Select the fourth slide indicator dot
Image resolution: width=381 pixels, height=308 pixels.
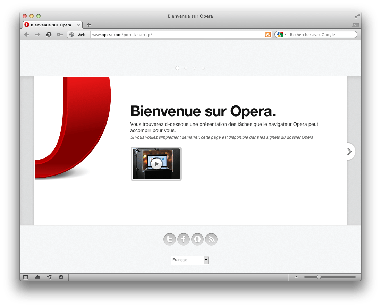click(x=203, y=68)
